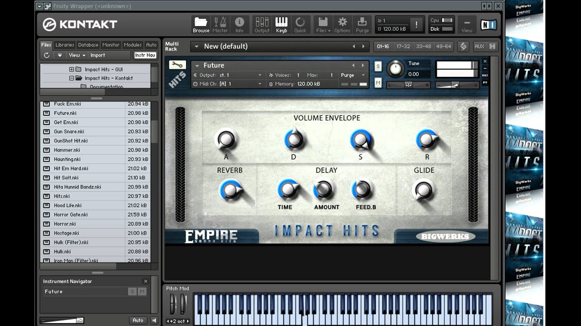Viewport: 581px width, 326px height.
Task: Toggle Solo S in Instrument Navigator
Action: [133, 292]
